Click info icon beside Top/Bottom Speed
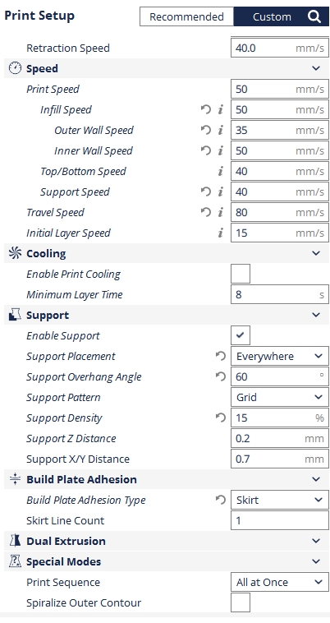 (221, 172)
